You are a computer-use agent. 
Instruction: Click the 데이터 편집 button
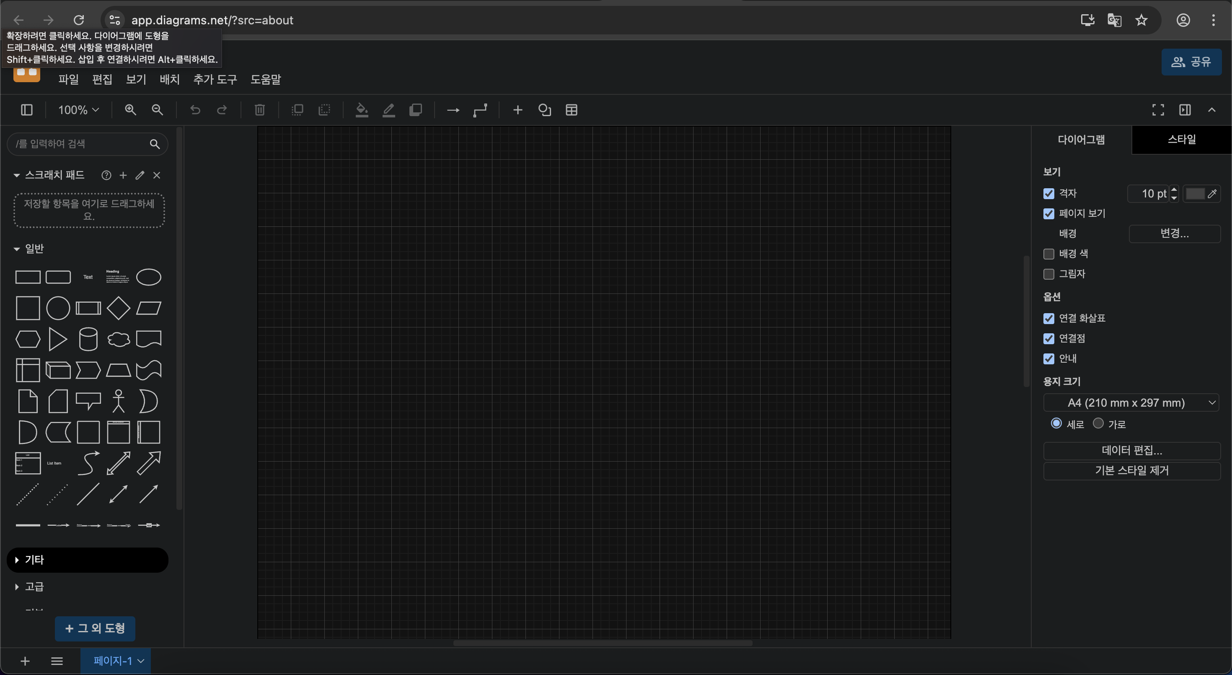point(1131,450)
